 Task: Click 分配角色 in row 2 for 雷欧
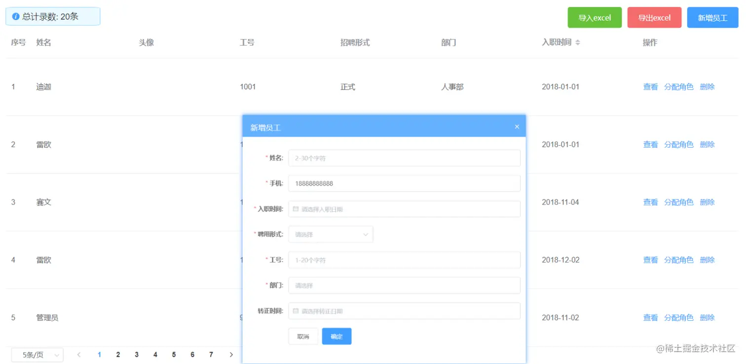tap(679, 144)
